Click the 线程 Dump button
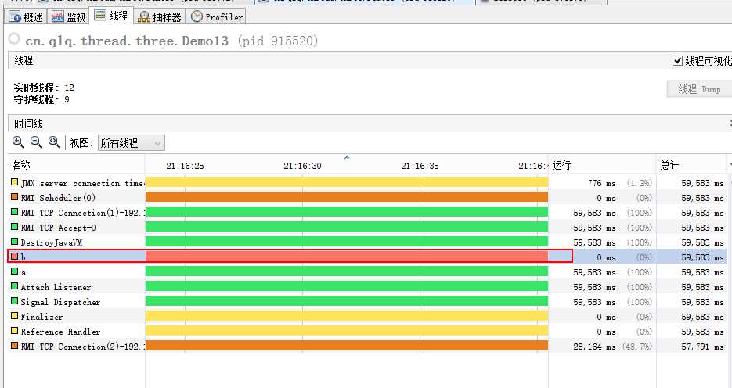 coord(699,89)
